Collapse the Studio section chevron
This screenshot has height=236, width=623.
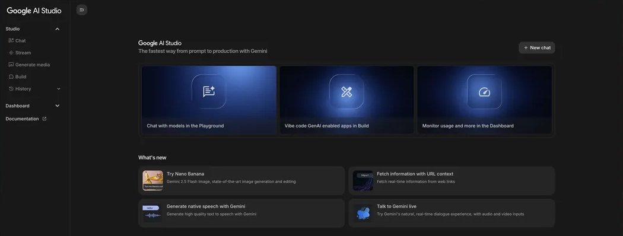(x=57, y=29)
